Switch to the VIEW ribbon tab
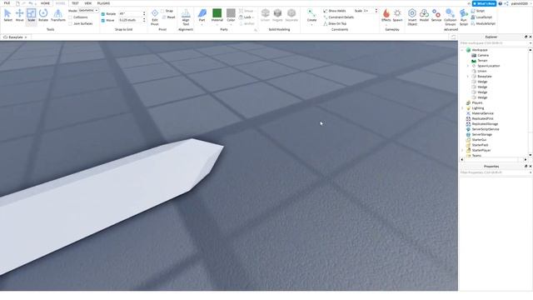 point(88,3)
